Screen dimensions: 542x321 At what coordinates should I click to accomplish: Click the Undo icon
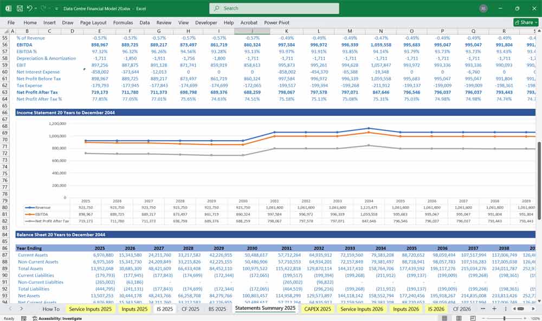point(30,8)
